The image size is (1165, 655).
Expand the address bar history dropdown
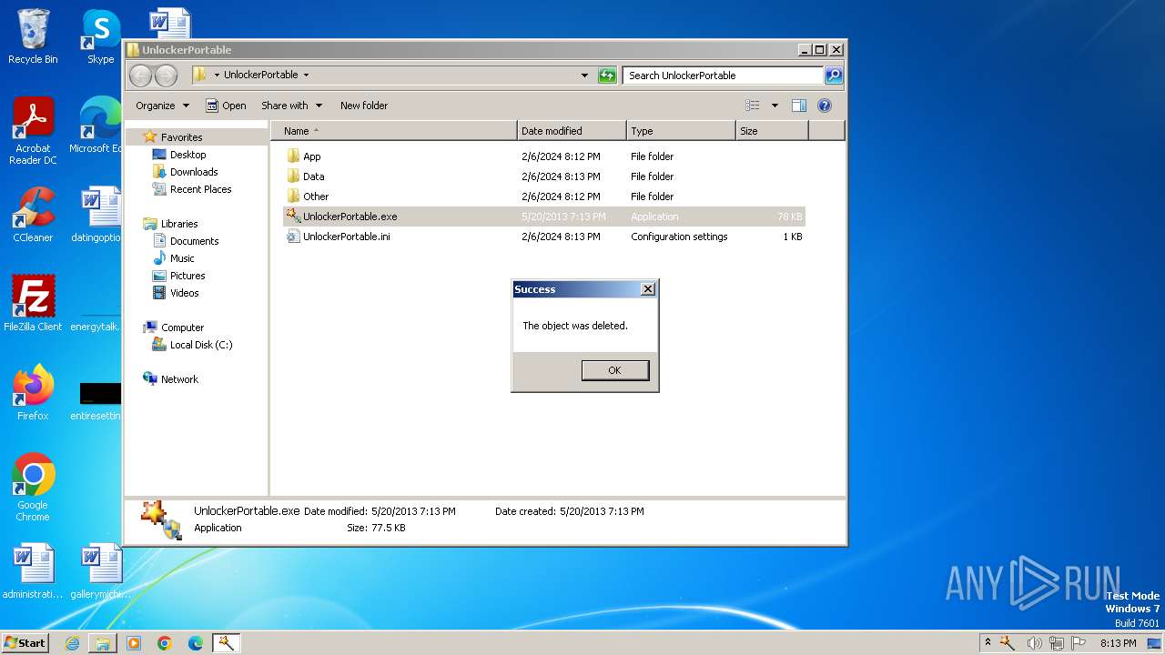pos(584,76)
